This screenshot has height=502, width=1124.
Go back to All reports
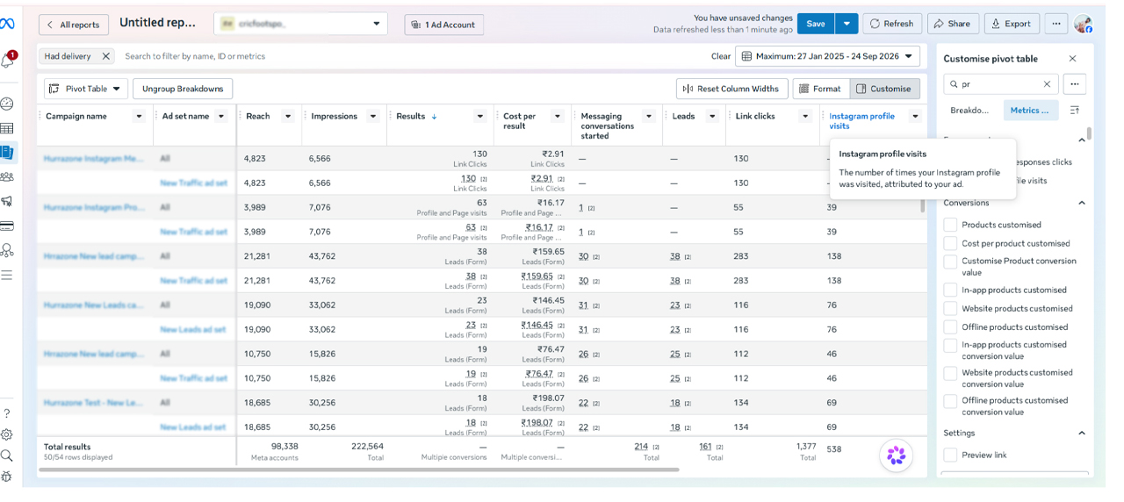click(74, 25)
